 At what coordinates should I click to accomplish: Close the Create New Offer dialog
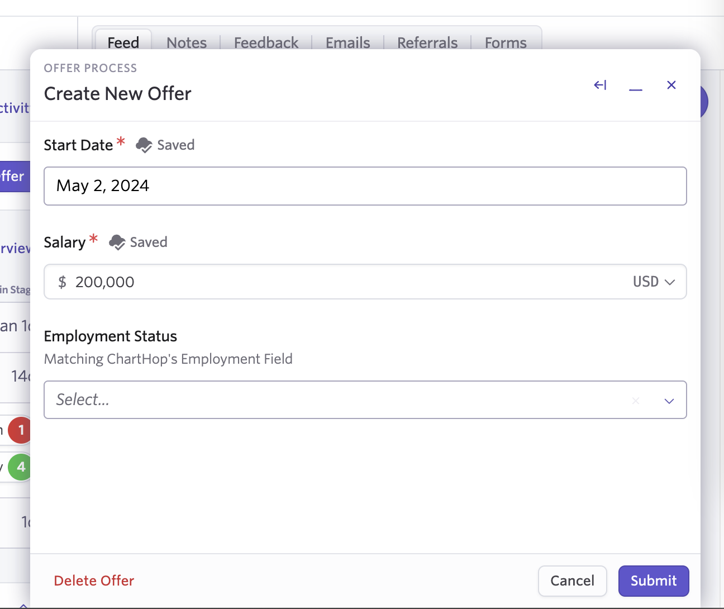click(671, 85)
